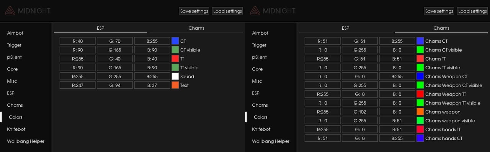Click the G: 51 field in Chams TT row
Viewport: 490px width, 152px height.
tap(360, 58)
